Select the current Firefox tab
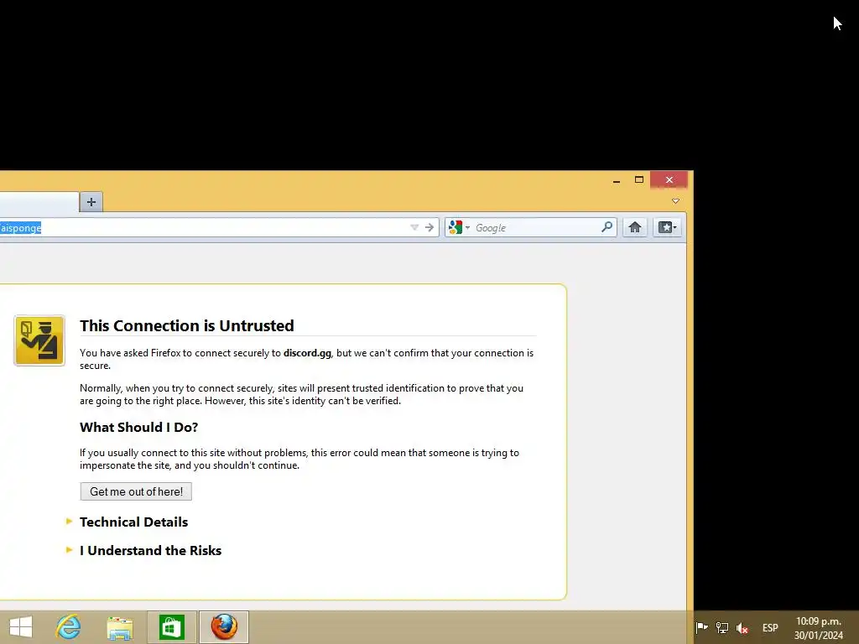The image size is (859, 644). [x=39, y=202]
